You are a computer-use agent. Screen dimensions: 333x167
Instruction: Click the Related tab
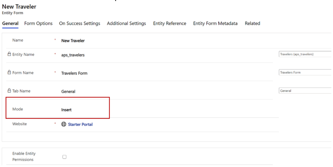[252, 23]
